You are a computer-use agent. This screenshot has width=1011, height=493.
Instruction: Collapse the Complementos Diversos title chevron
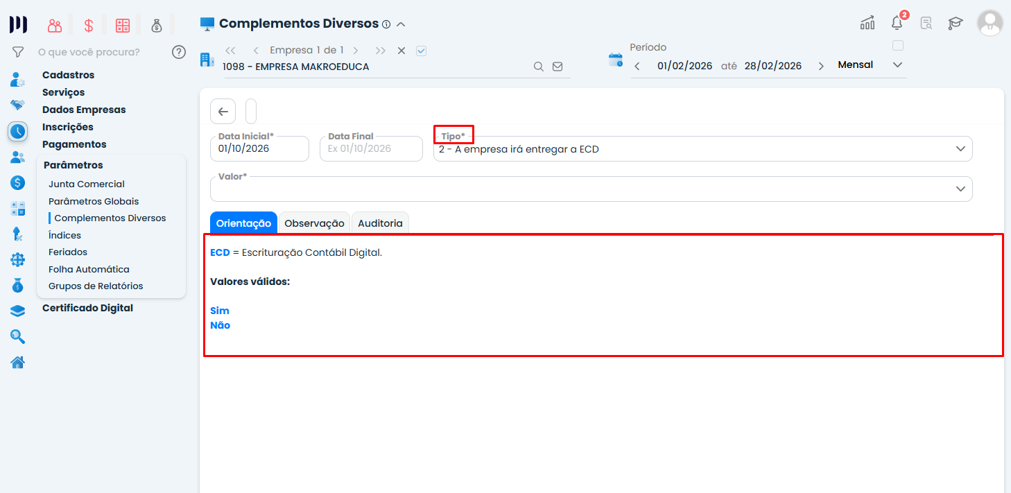point(400,24)
